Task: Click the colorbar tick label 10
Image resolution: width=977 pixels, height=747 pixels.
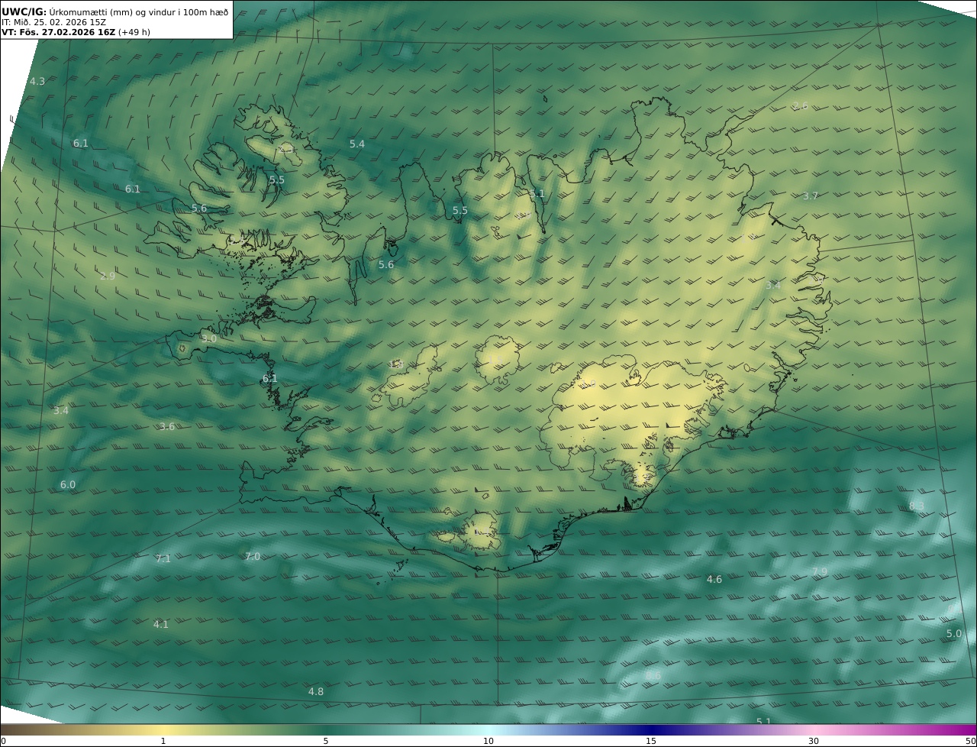Action: pos(488,741)
